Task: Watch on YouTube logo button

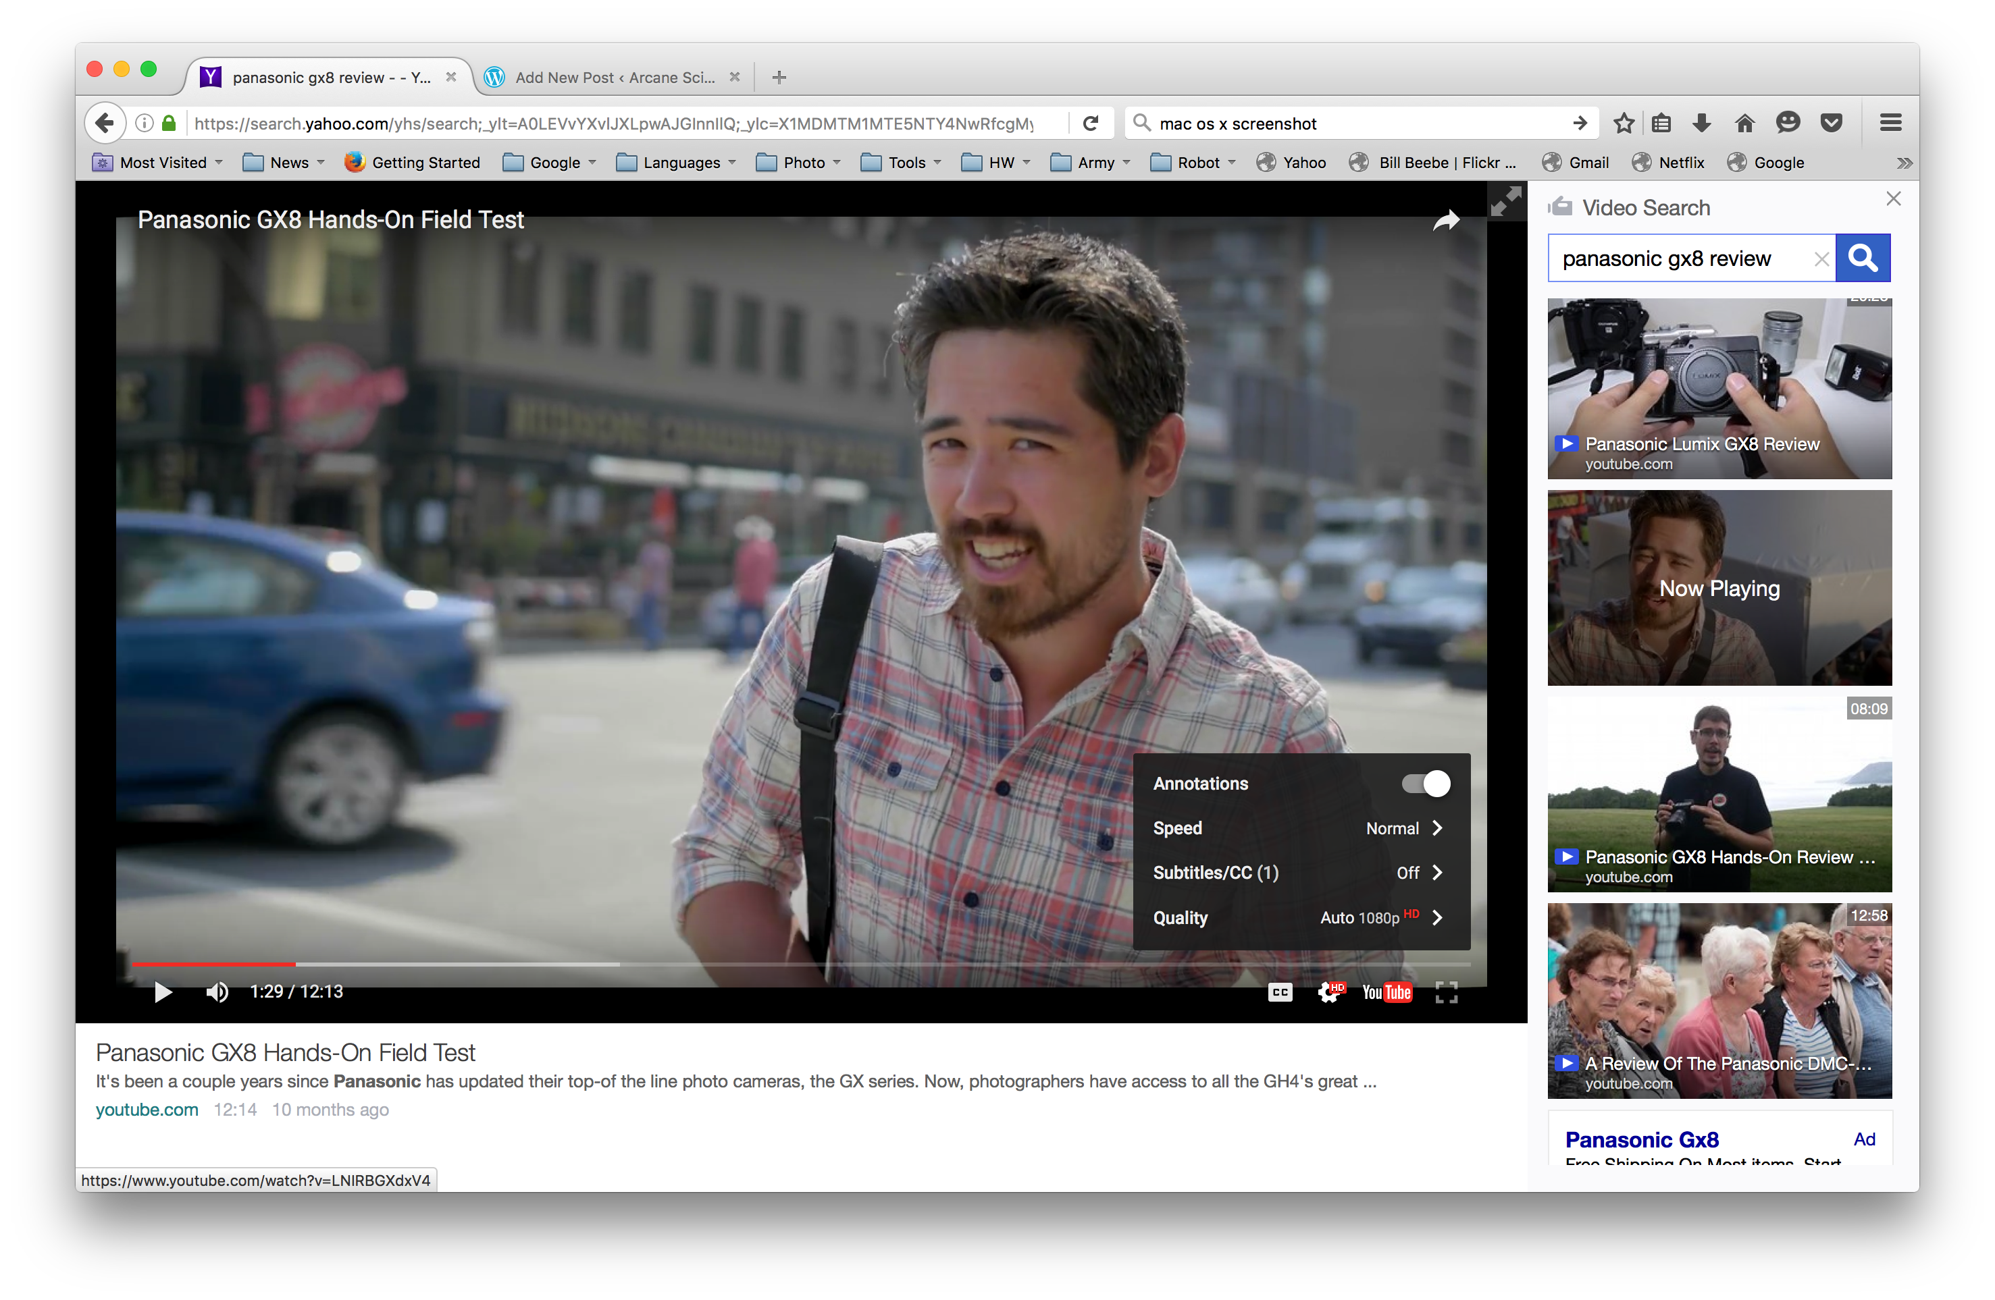Action: point(1387,992)
